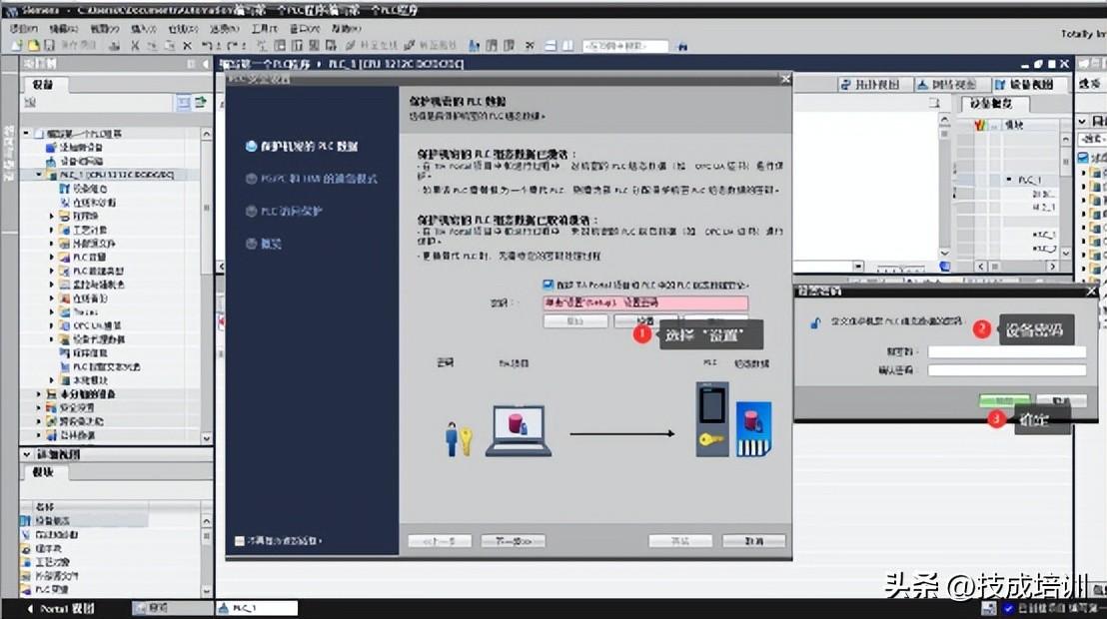The image size is (1107, 619).
Task: Click the Copy toolbar icon
Action: (152, 46)
